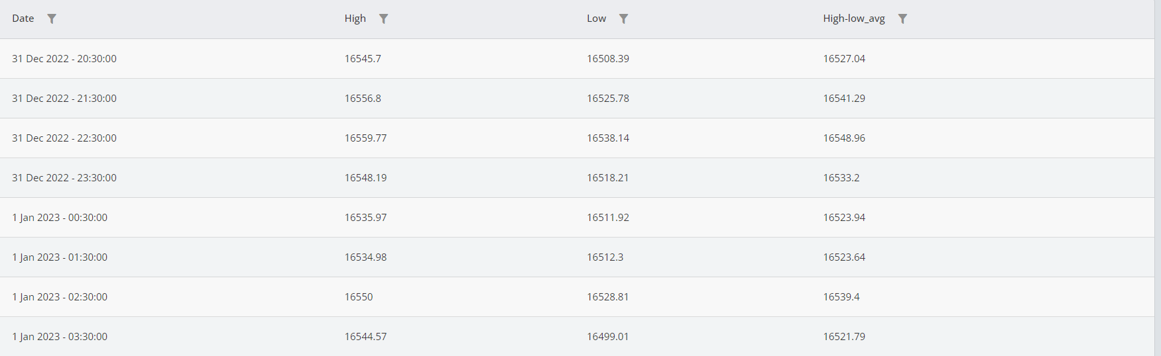Click High value 16550
This screenshot has height=356, width=1161.
(x=359, y=296)
